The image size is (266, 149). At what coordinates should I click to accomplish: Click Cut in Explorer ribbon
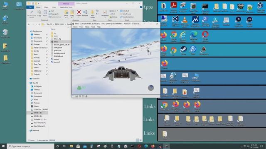click(x=51, y=11)
